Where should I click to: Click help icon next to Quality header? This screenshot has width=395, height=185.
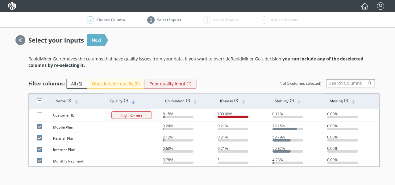[126, 101]
